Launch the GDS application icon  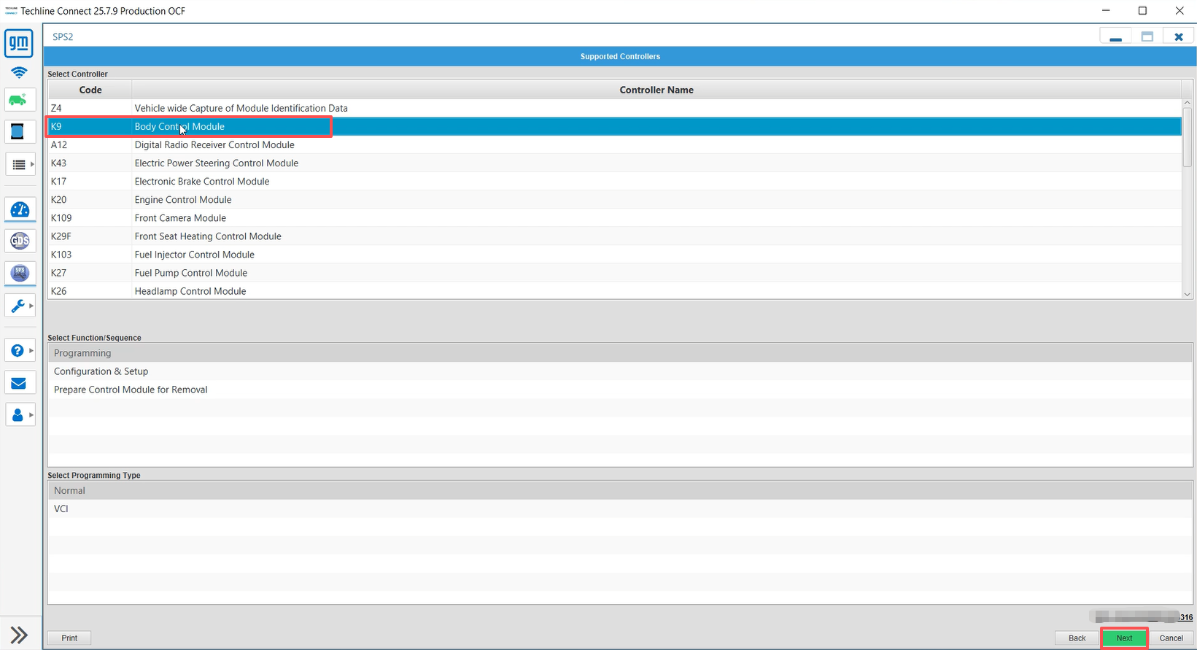20,241
